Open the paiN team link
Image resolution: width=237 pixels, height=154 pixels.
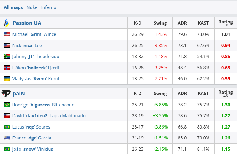19,94
